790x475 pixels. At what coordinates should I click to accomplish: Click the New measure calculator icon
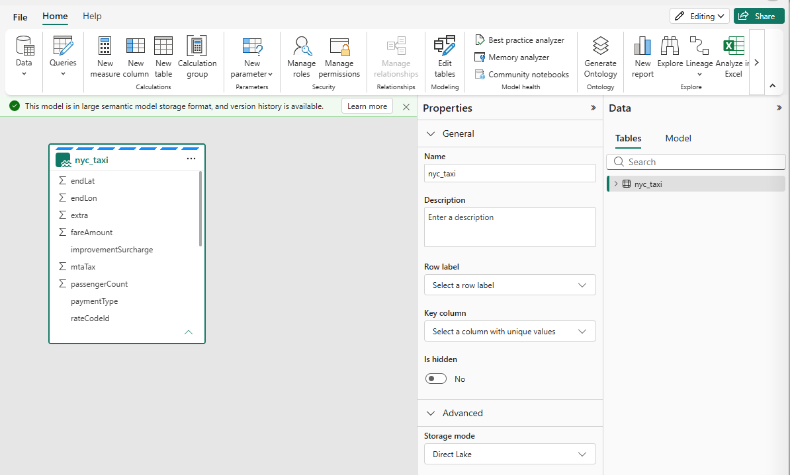[x=105, y=46]
